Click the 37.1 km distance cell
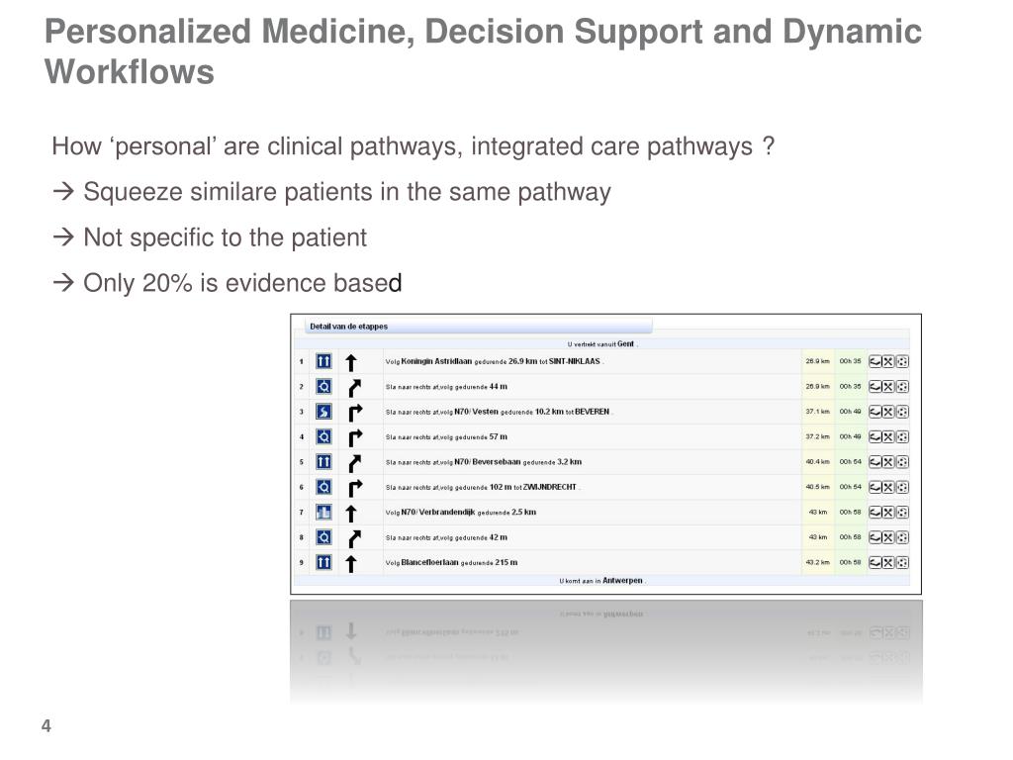This screenshot has height=760, width=1013. tap(817, 412)
